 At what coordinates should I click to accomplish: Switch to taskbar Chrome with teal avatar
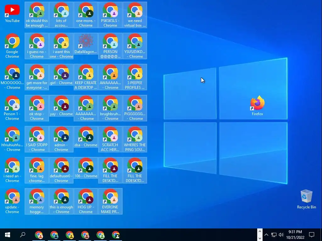pos(54,235)
